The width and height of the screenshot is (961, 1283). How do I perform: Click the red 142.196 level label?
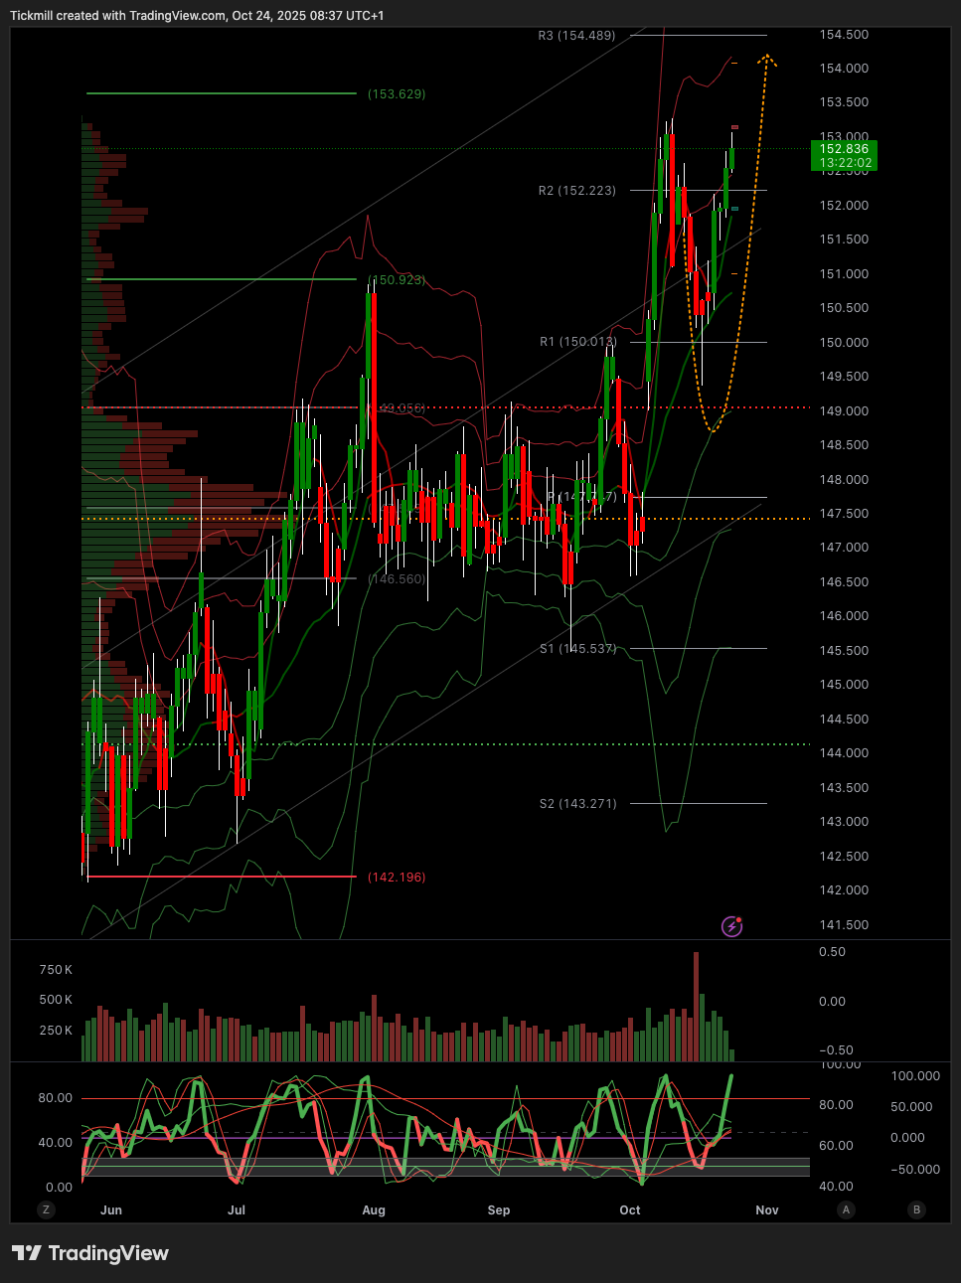click(397, 878)
